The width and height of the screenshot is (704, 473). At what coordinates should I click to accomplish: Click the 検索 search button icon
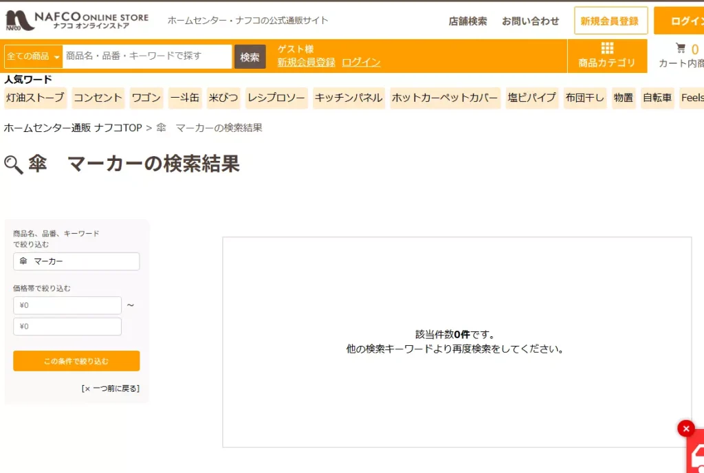[250, 56]
